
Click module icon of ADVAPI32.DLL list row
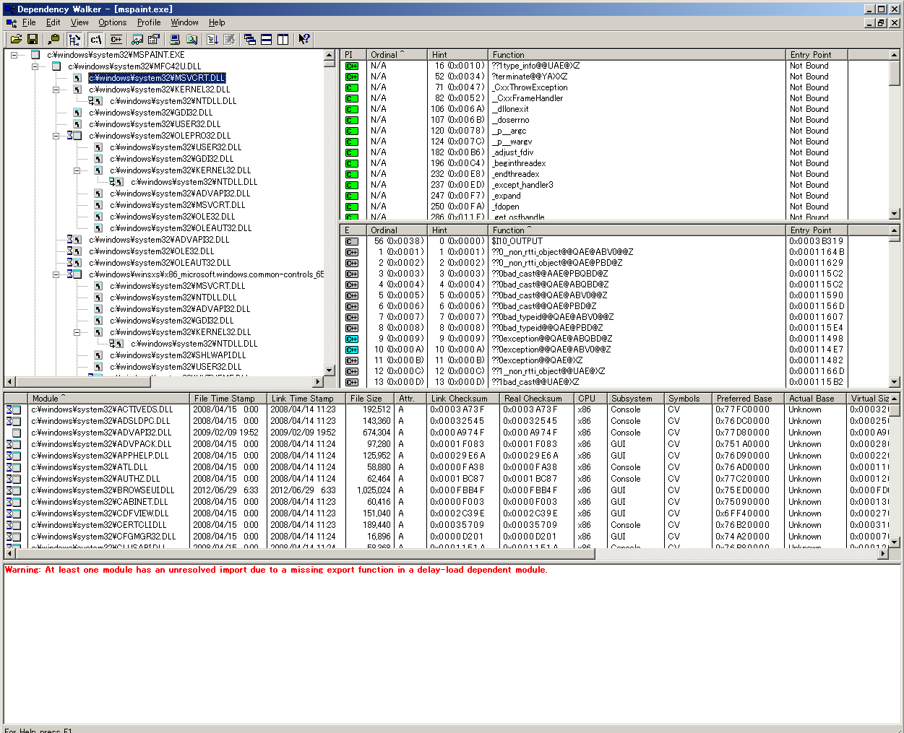pos(16,433)
